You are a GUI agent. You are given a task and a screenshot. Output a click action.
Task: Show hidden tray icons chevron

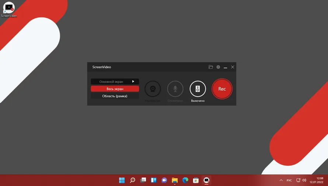pyautogui.click(x=281, y=180)
